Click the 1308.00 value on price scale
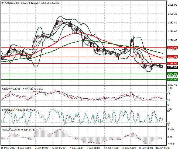 172,5
